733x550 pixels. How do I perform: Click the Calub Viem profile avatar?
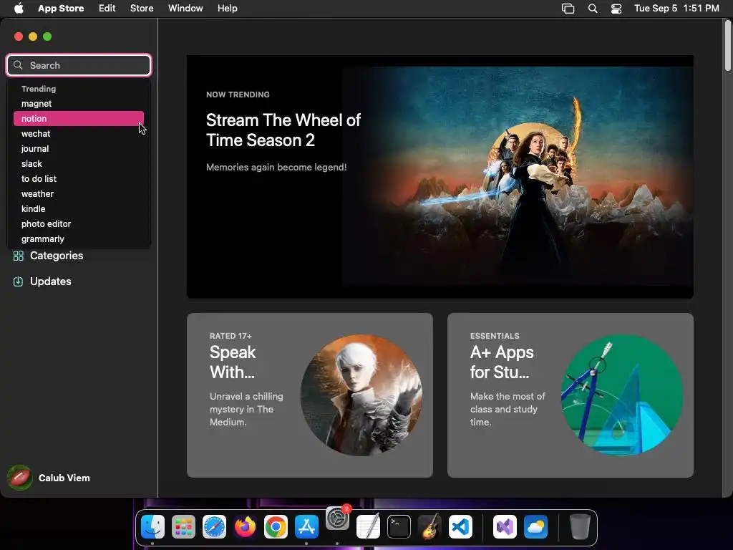click(19, 478)
